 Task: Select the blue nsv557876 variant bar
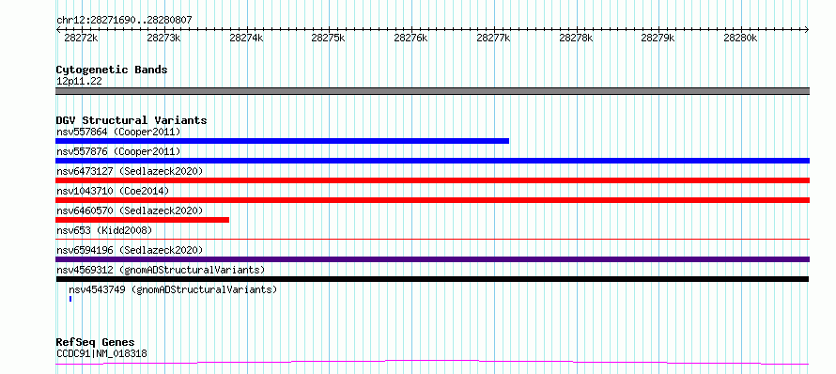432,161
